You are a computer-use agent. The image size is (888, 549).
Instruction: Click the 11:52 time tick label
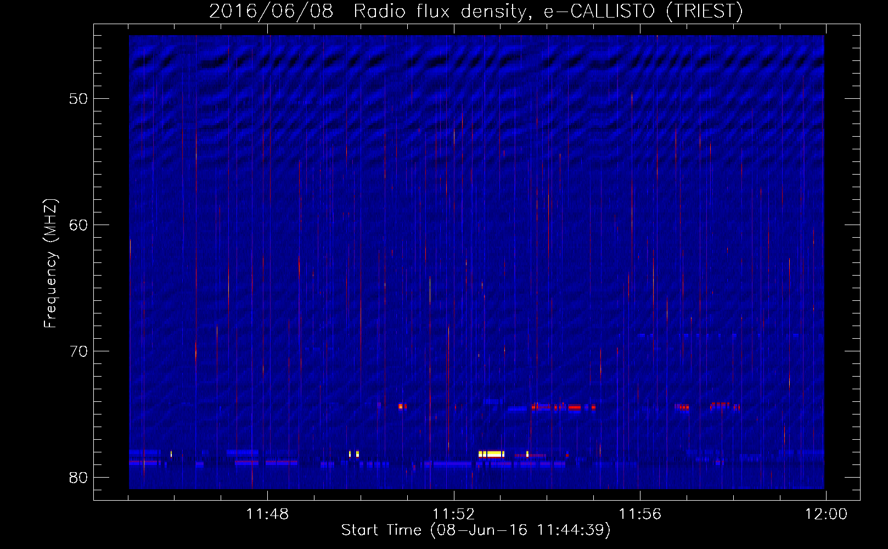click(454, 514)
